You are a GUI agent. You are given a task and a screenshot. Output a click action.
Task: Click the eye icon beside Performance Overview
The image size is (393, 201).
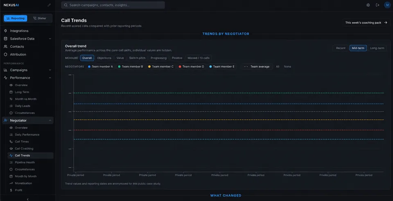11,85
